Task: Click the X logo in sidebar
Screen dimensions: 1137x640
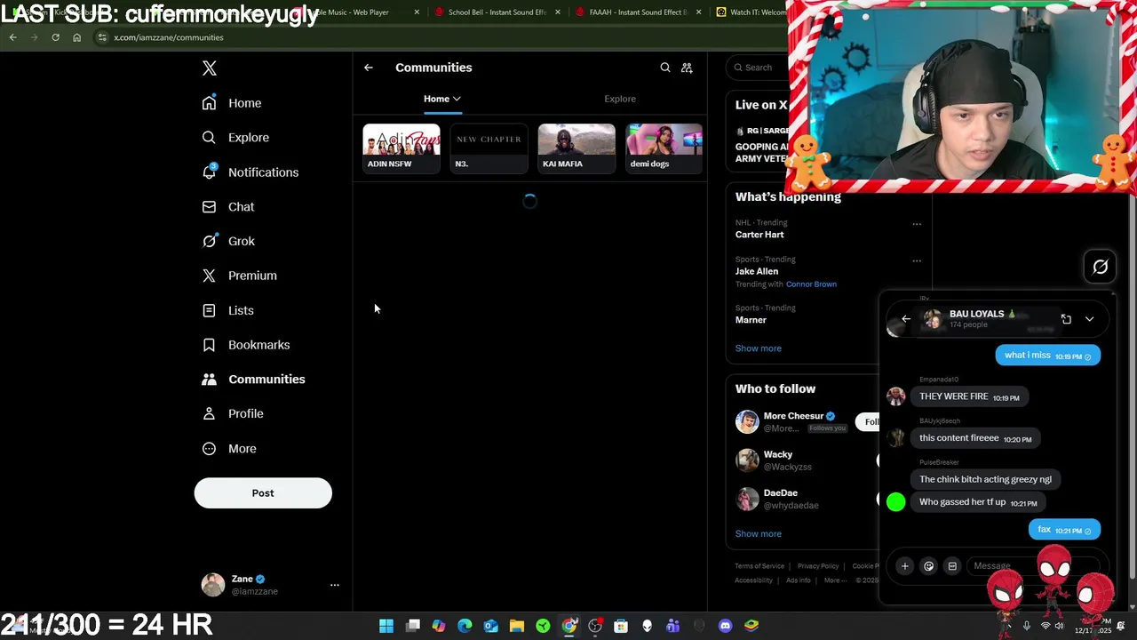Action: tap(210, 68)
